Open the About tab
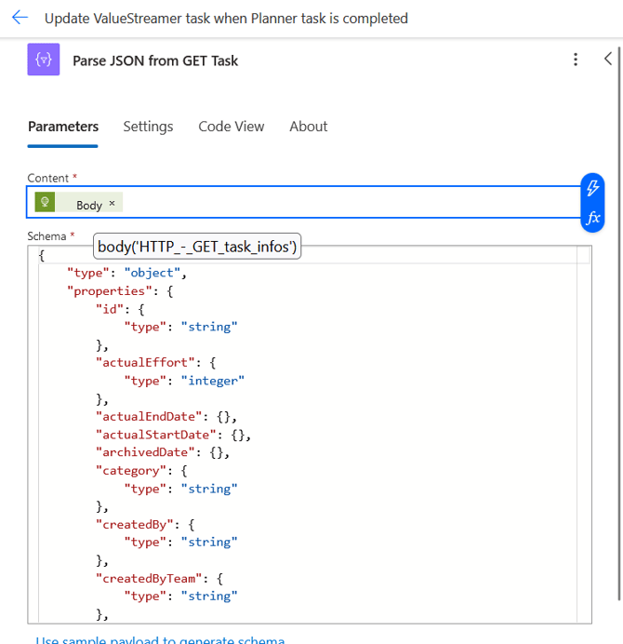623x644 pixels. click(308, 127)
